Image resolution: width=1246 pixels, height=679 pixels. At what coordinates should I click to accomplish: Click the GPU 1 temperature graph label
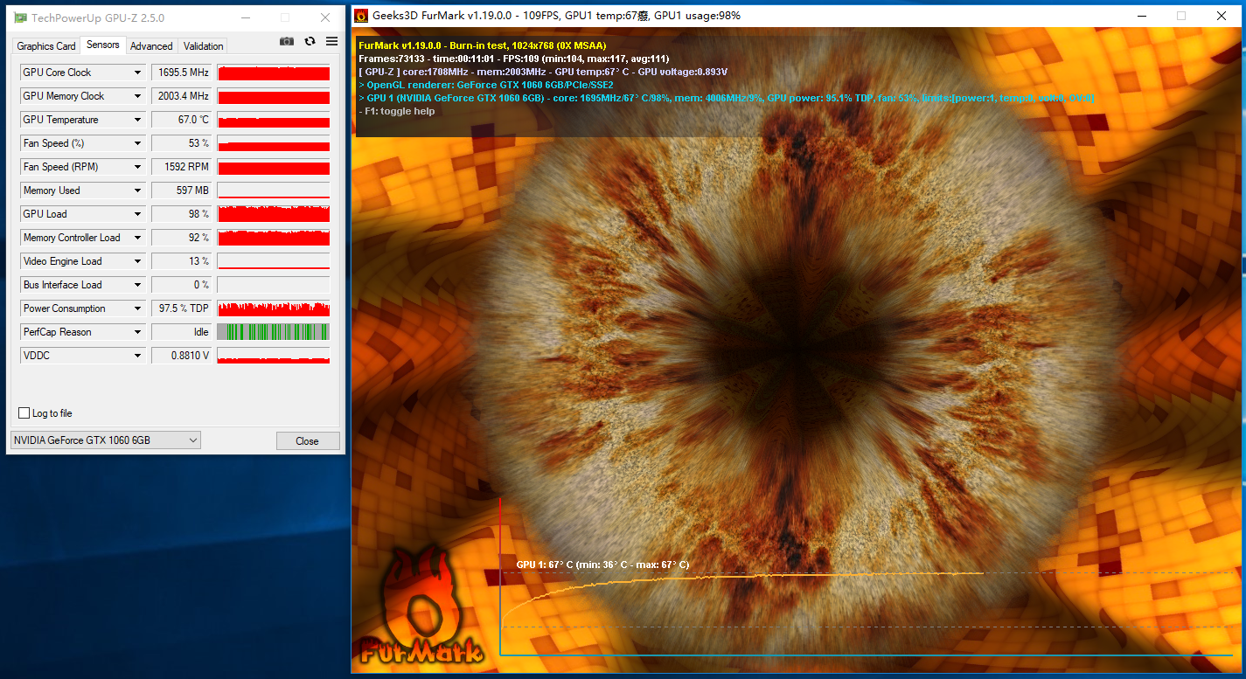tap(602, 565)
